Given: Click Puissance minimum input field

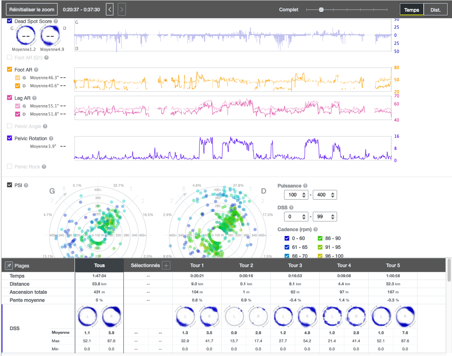Looking at the screenshot, I should pos(296,195).
